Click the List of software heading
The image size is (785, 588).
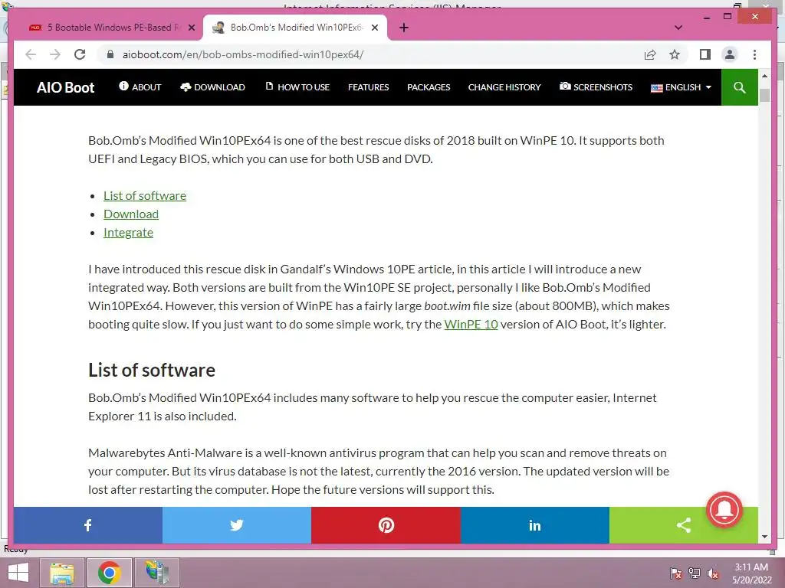[x=152, y=371]
